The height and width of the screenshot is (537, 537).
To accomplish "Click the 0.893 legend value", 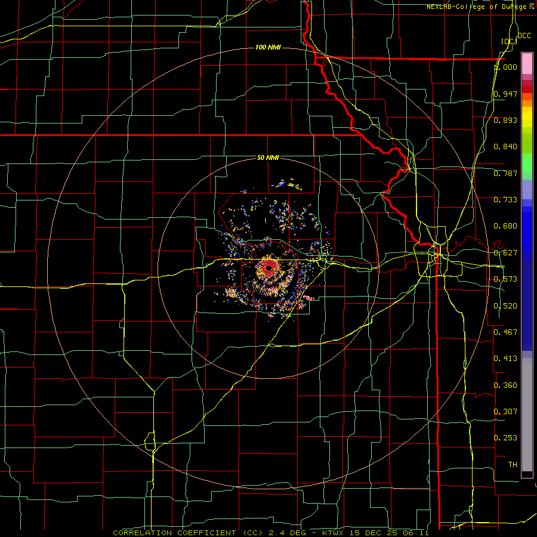I will 505,120.
